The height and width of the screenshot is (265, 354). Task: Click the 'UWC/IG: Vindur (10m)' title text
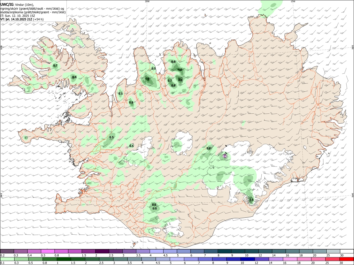(x=17, y=5)
